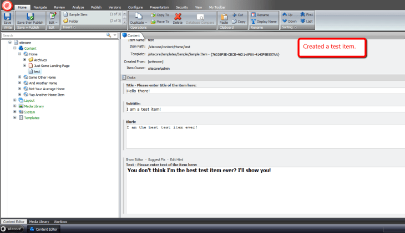Image resolution: width=405 pixels, height=233 pixels.
Task: Switch to Workbox bottom tab
Action: point(60,222)
